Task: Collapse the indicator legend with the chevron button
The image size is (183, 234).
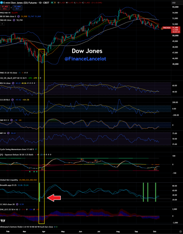Action: [x=2, y=24]
